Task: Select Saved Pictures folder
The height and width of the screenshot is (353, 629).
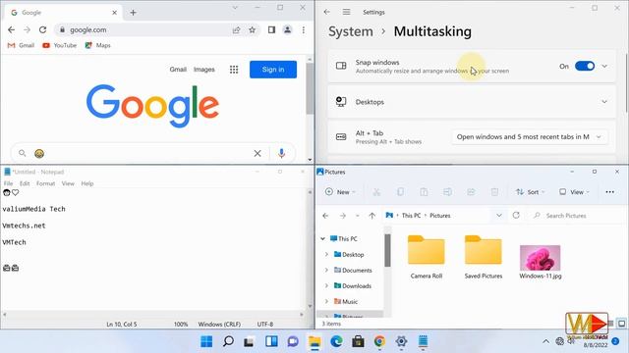Action: tap(483, 257)
